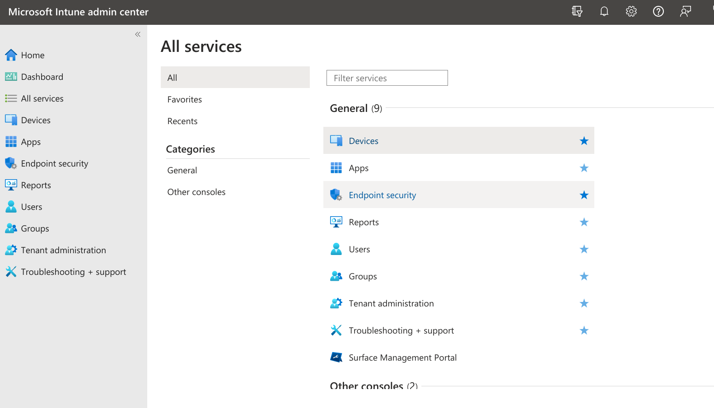The height and width of the screenshot is (408, 714).
Task: Open Devices link in the General list
Action: click(x=364, y=141)
